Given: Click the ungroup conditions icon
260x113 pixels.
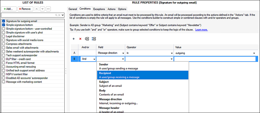Looking at the screenshot, I should 94,39.
